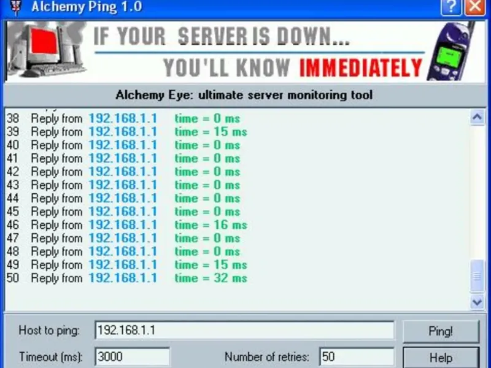Click the scroll up arrow in results
Viewport: 491px width, 368px height.
click(477, 117)
